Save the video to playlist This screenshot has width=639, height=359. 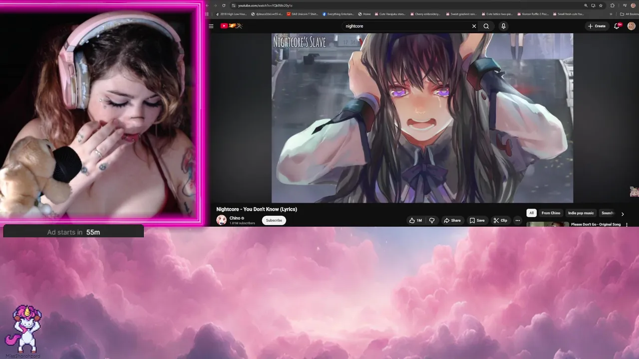[477, 220]
